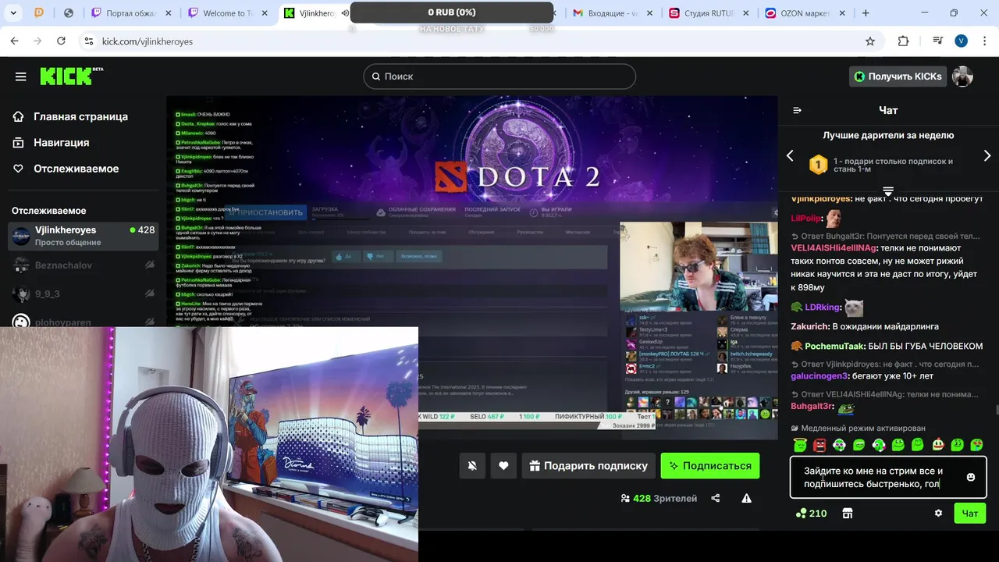Switch to the Welcome to Twitch tab
This screenshot has width=999, height=562.
(x=228, y=13)
